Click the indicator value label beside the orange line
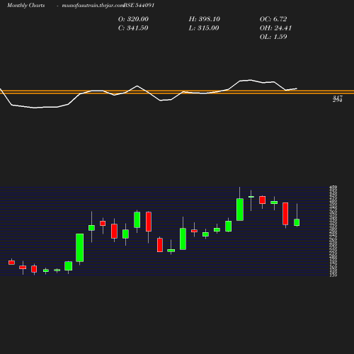The height and width of the screenshot is (354, 354). (x=338, y=99)
